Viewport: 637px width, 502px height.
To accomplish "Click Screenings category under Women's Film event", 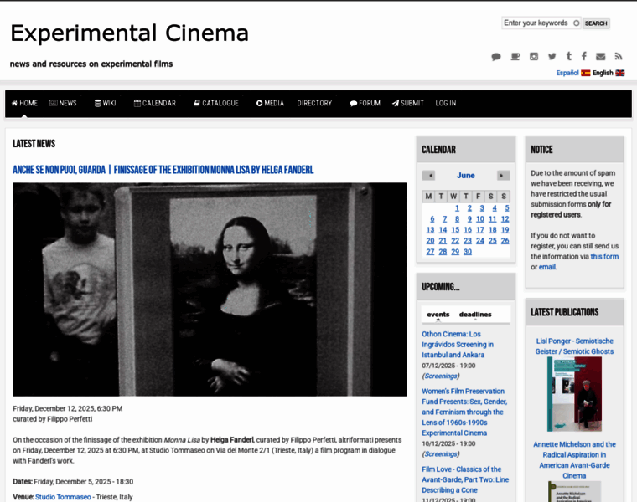I will click(441, 454).
